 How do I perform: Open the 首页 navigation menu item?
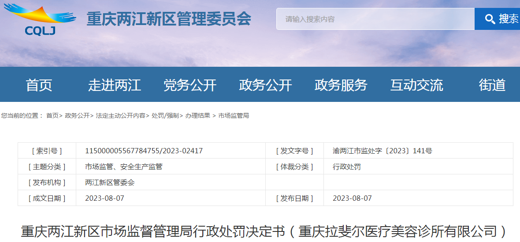[x=39, y=85]
